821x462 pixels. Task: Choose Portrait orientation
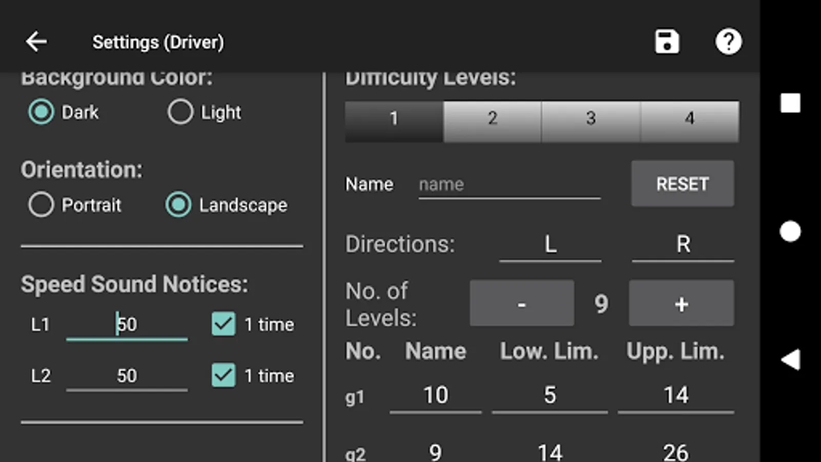point(41,205)
